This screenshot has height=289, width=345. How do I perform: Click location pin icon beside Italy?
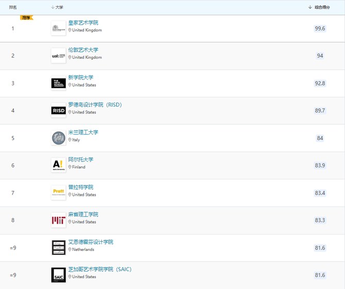coord(70,140)
